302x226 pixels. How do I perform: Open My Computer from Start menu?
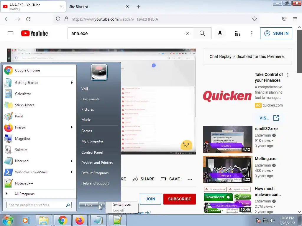click(92, 141)
